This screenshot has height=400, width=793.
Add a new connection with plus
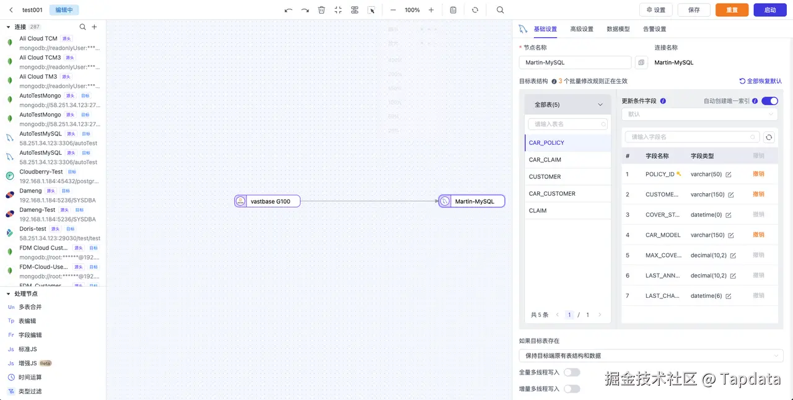[x=94, y=27]
